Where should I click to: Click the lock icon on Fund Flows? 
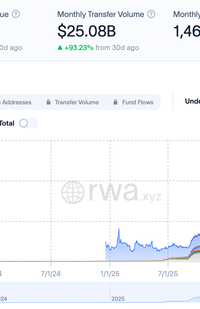(115, 102)
